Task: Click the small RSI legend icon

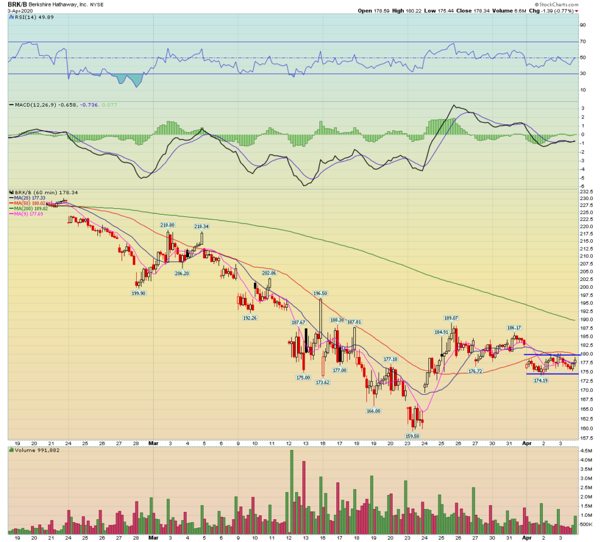Action: pos(12,17)
